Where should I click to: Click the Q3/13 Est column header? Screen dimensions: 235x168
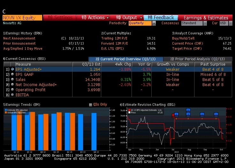[87, 64]
